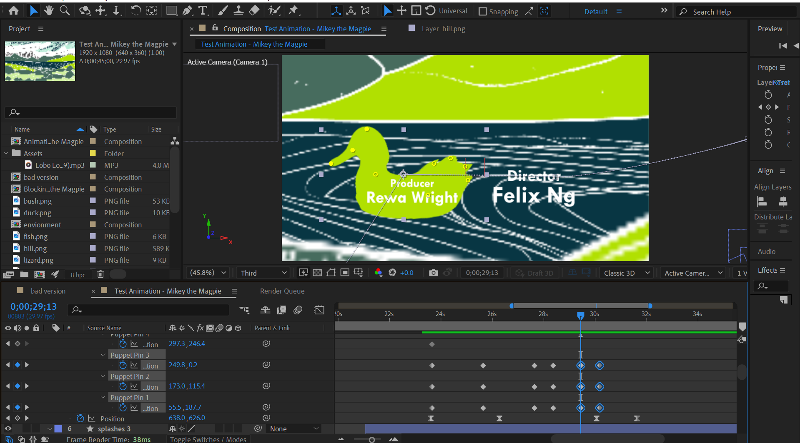Screen dimensions: 800x443
Task: Click the Home icon in the toolbar
Action: pos(14,11)
